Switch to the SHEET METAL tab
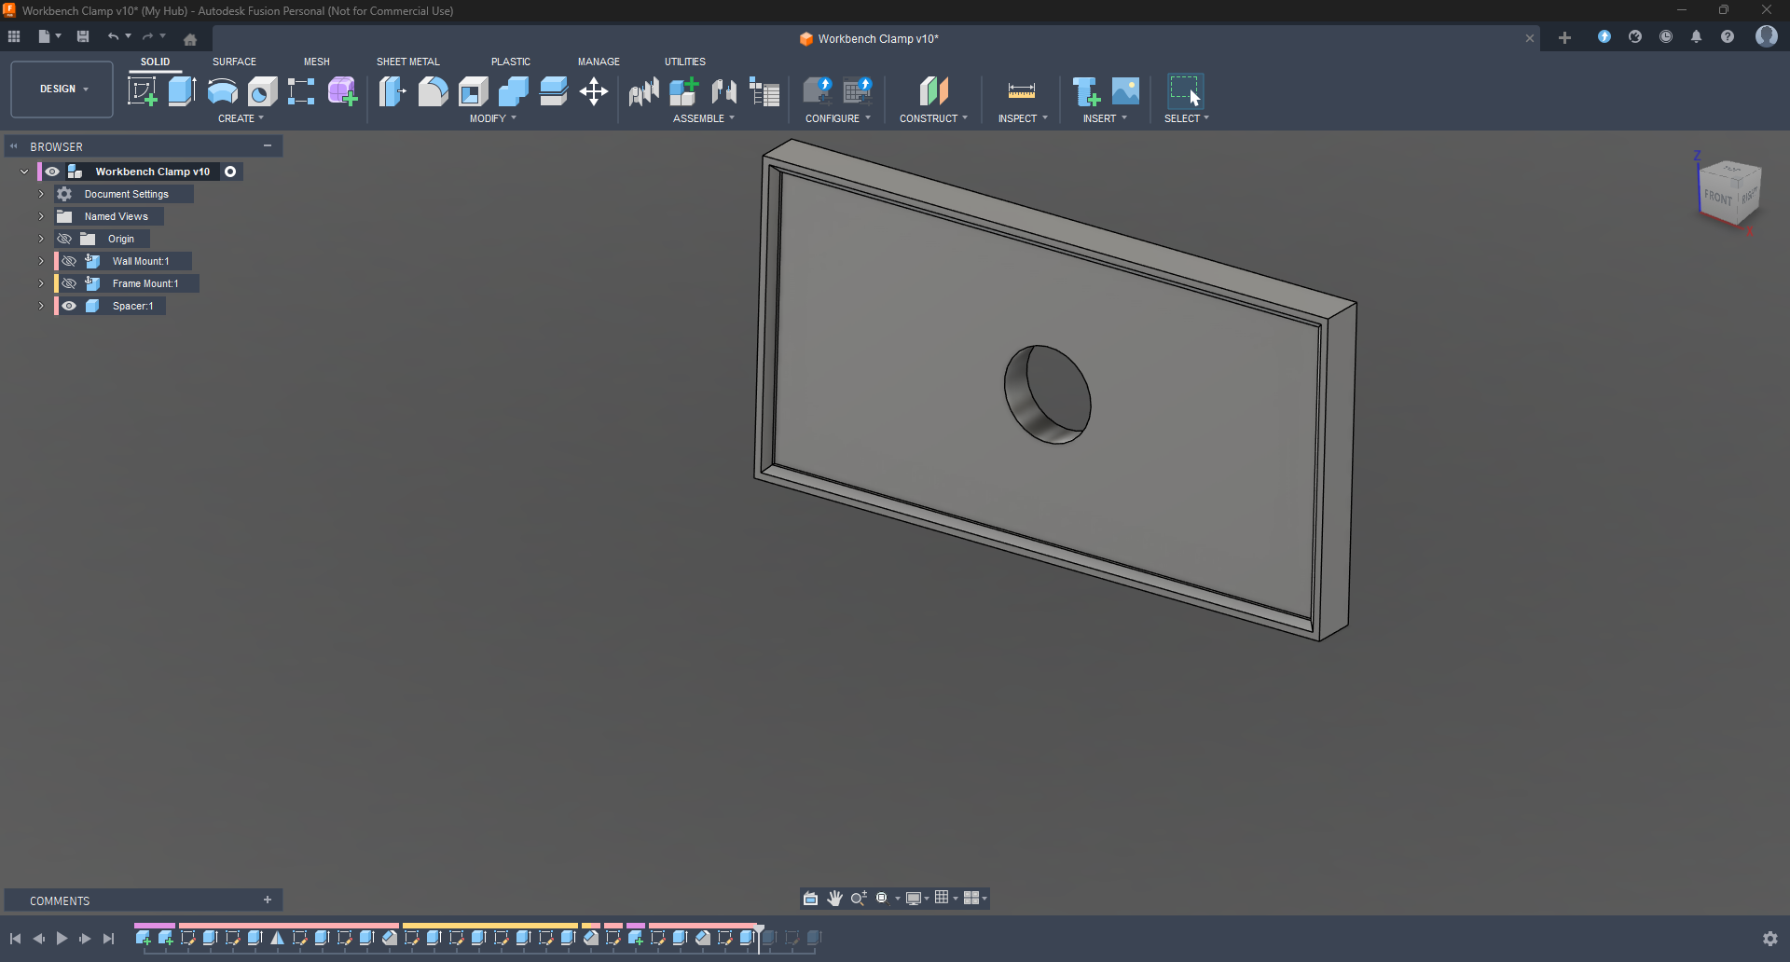 click(x=407, y=62)
